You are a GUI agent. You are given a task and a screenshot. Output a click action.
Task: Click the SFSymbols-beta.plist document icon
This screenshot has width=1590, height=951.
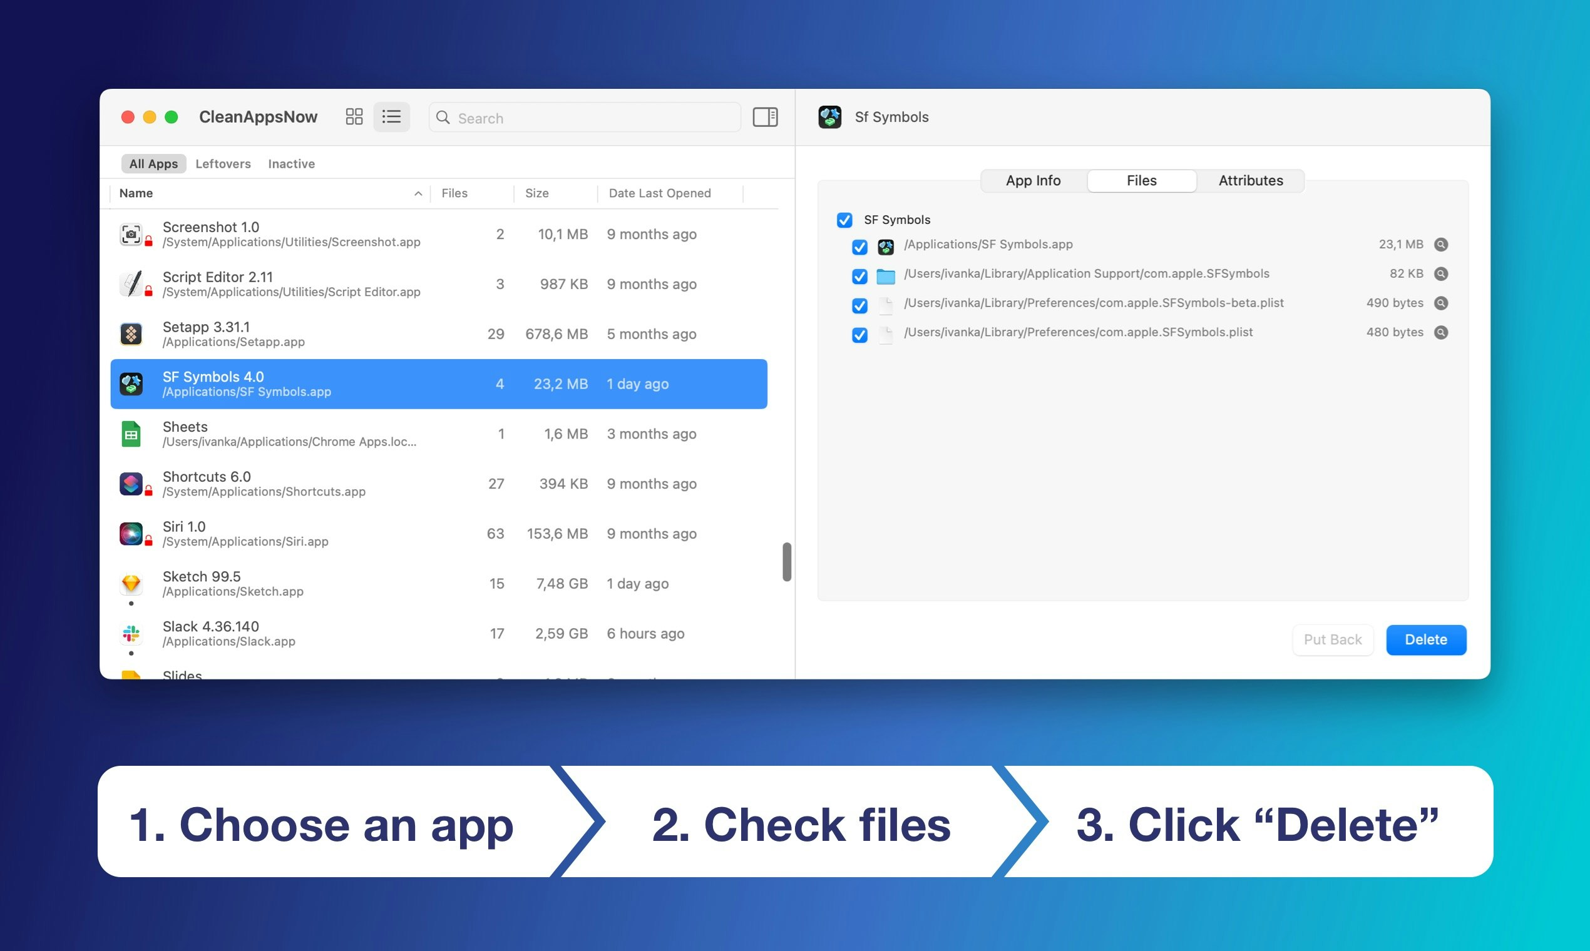[885, 306]
